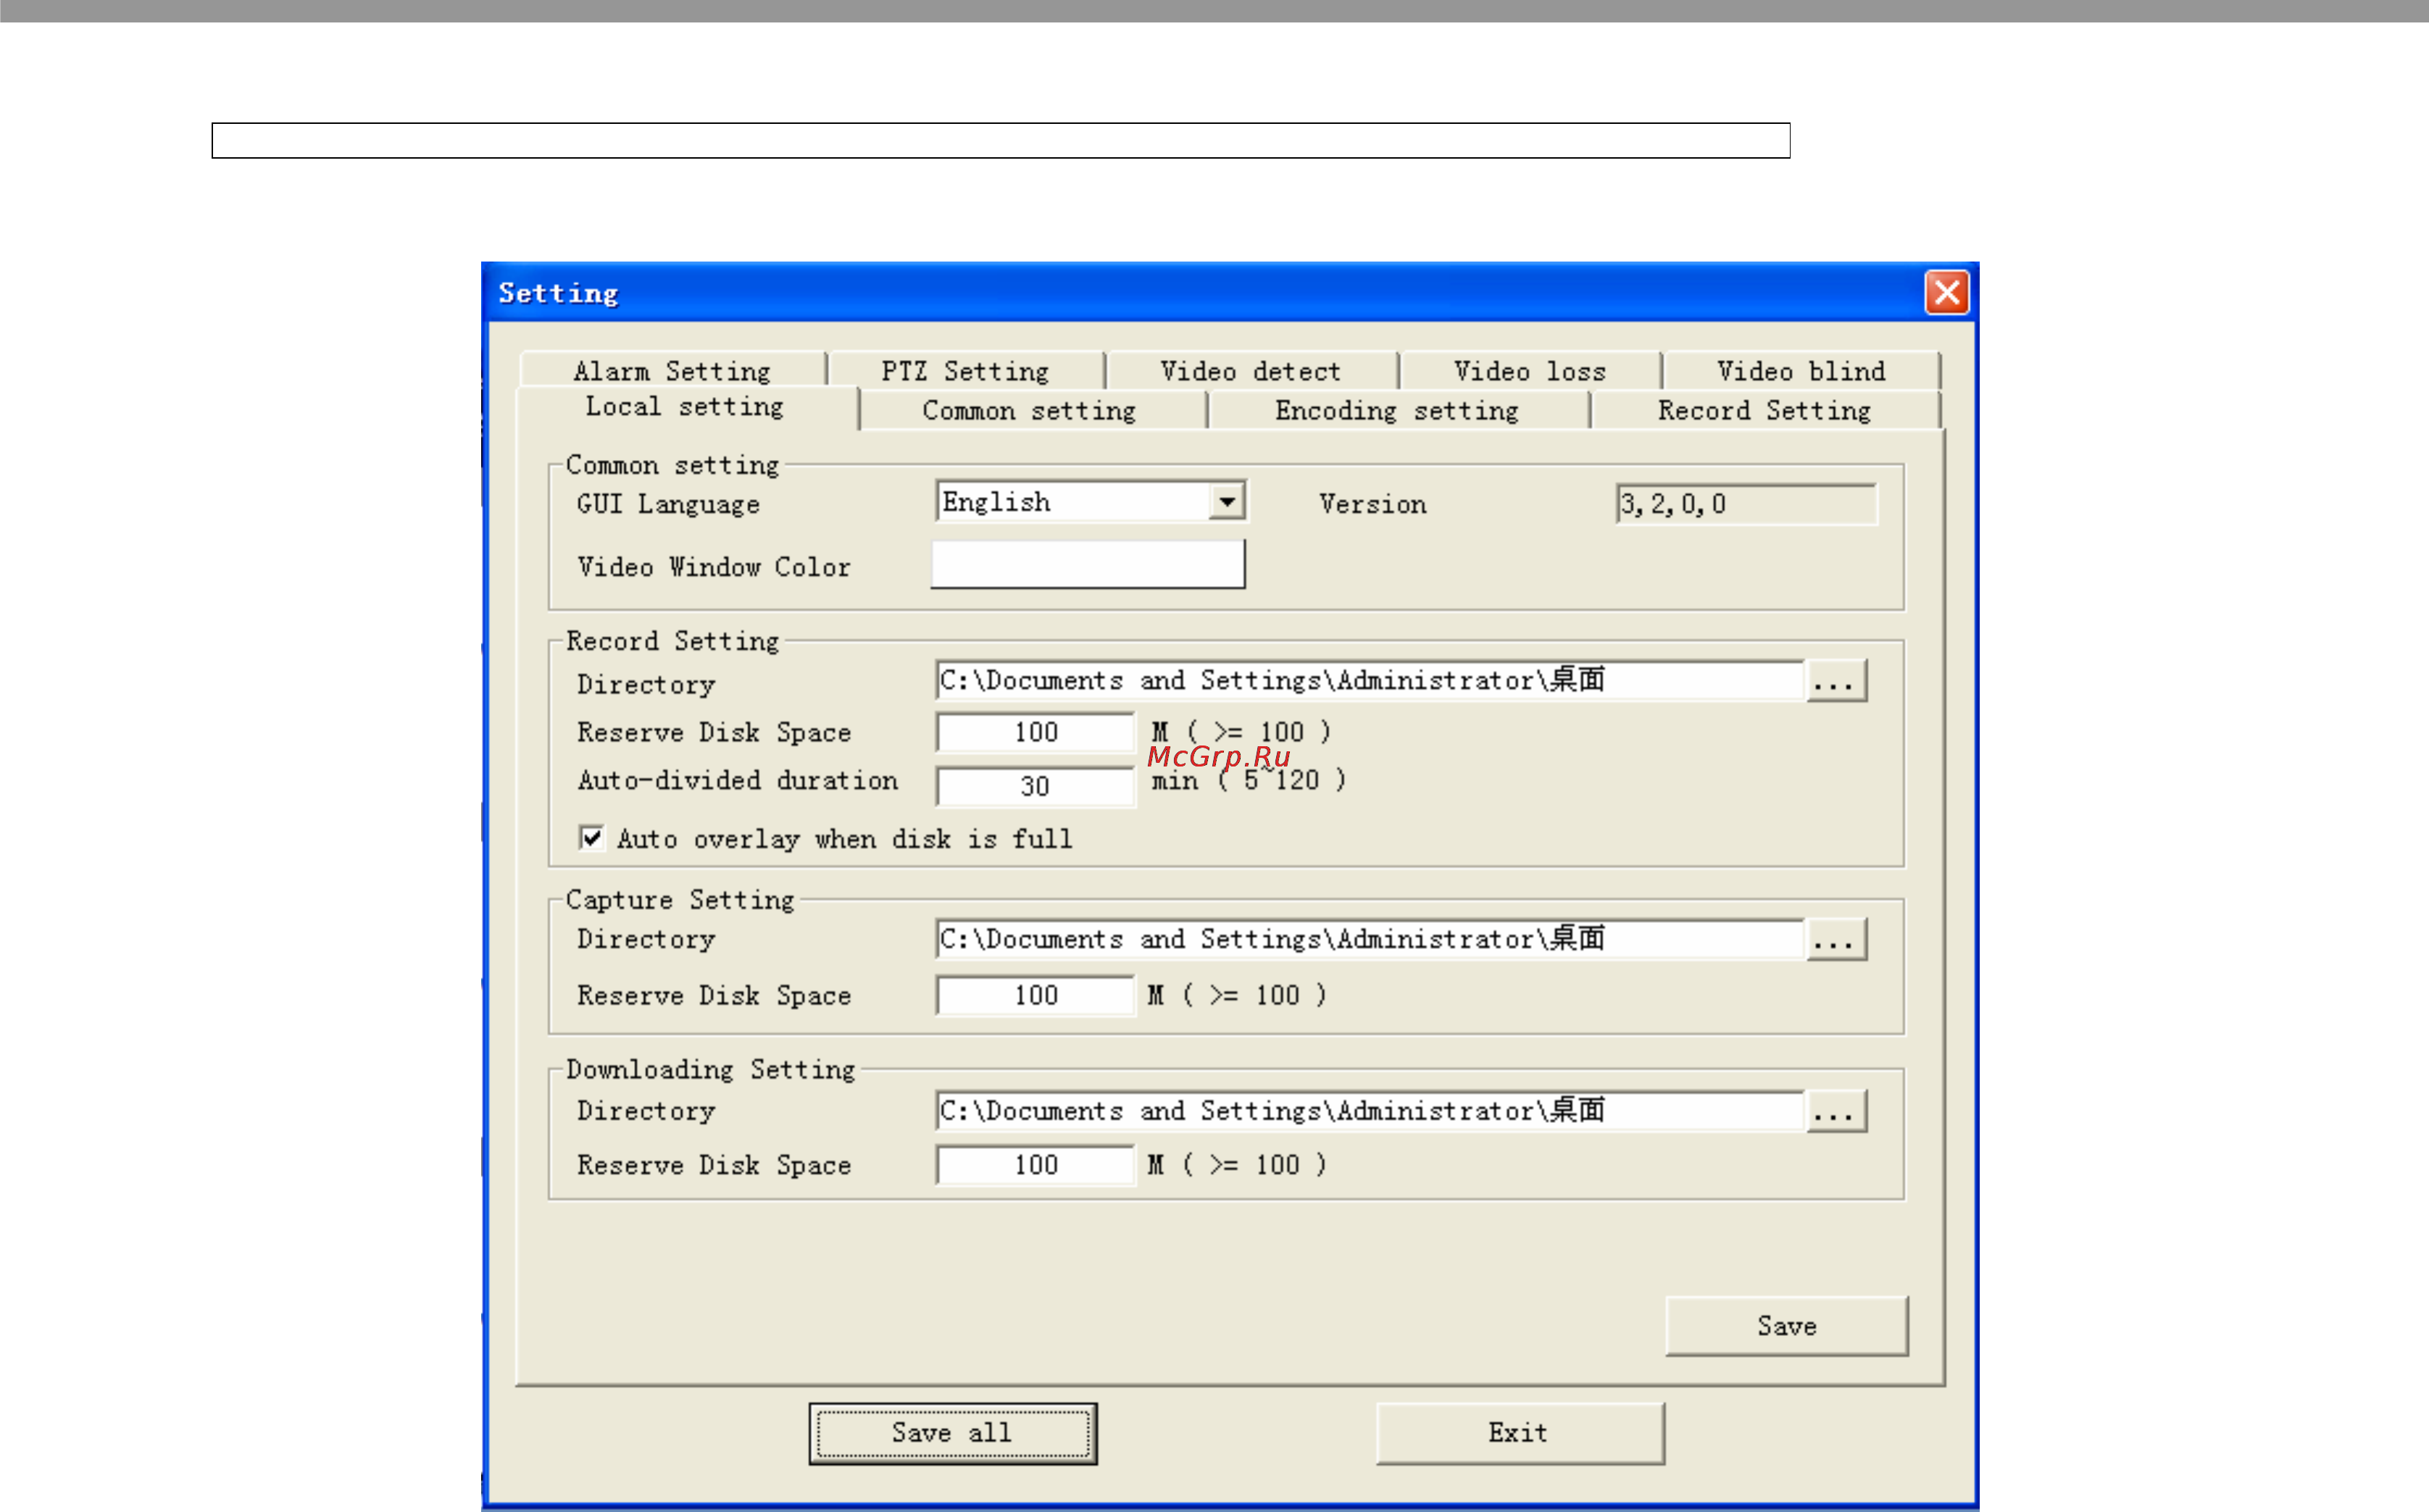Pick the Video Window Color swatch
The image size is (2429, 1512).
coord(1088,565)
